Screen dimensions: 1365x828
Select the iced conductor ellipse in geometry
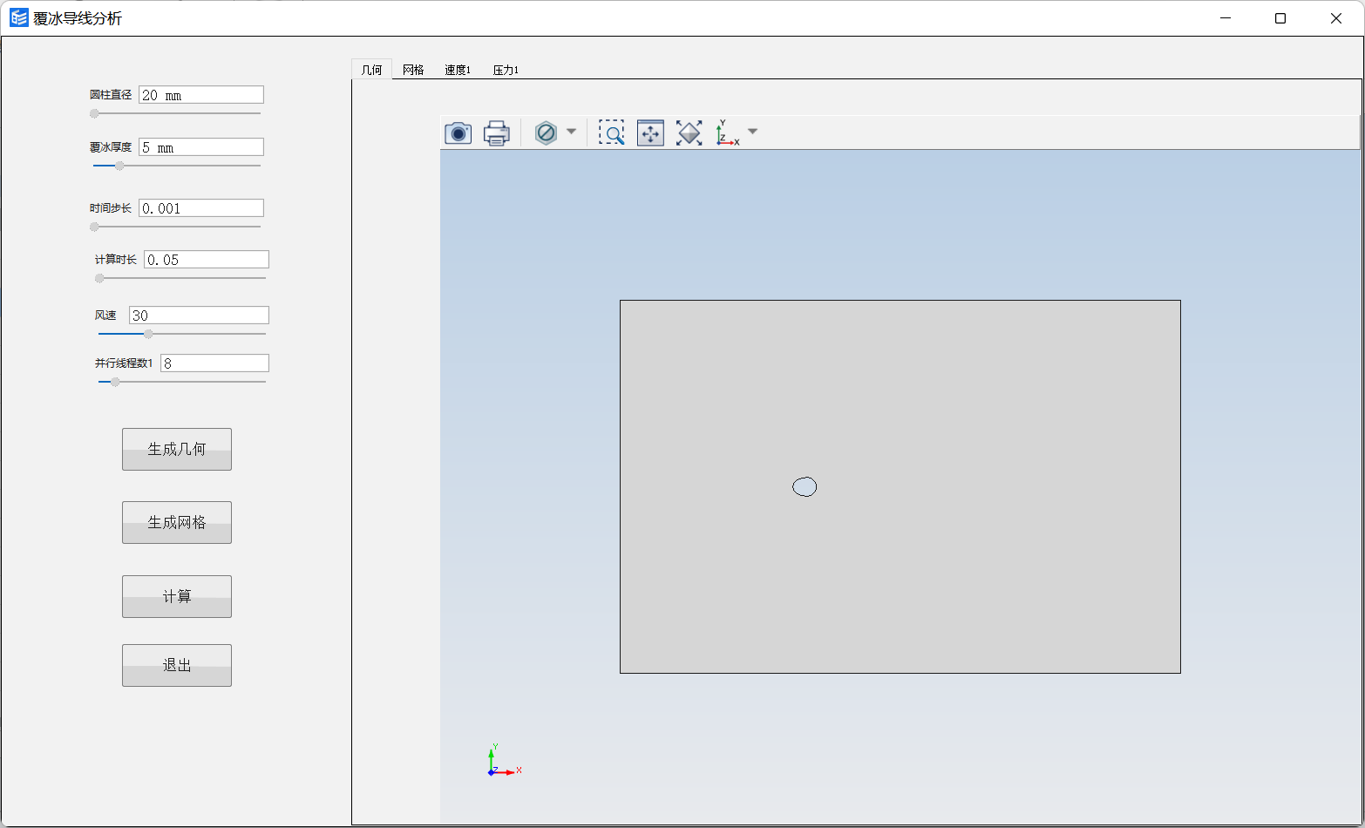(x=805, y=487)
